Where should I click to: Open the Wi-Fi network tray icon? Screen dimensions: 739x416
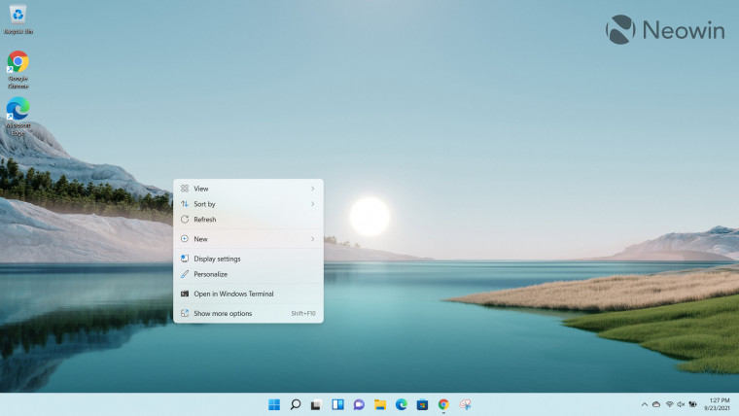[669, 404]
